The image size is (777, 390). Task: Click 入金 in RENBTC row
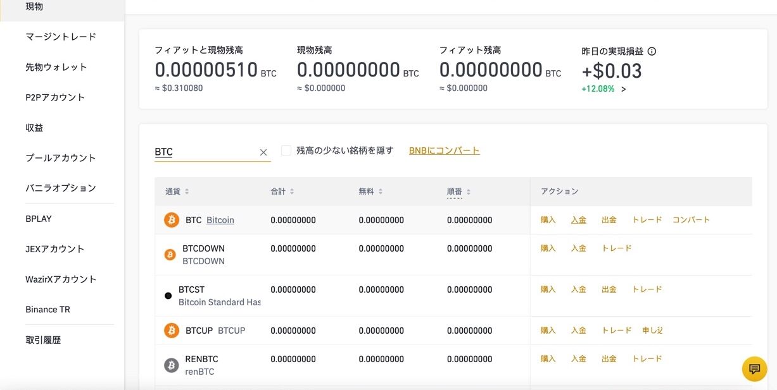tap(579, 359)
